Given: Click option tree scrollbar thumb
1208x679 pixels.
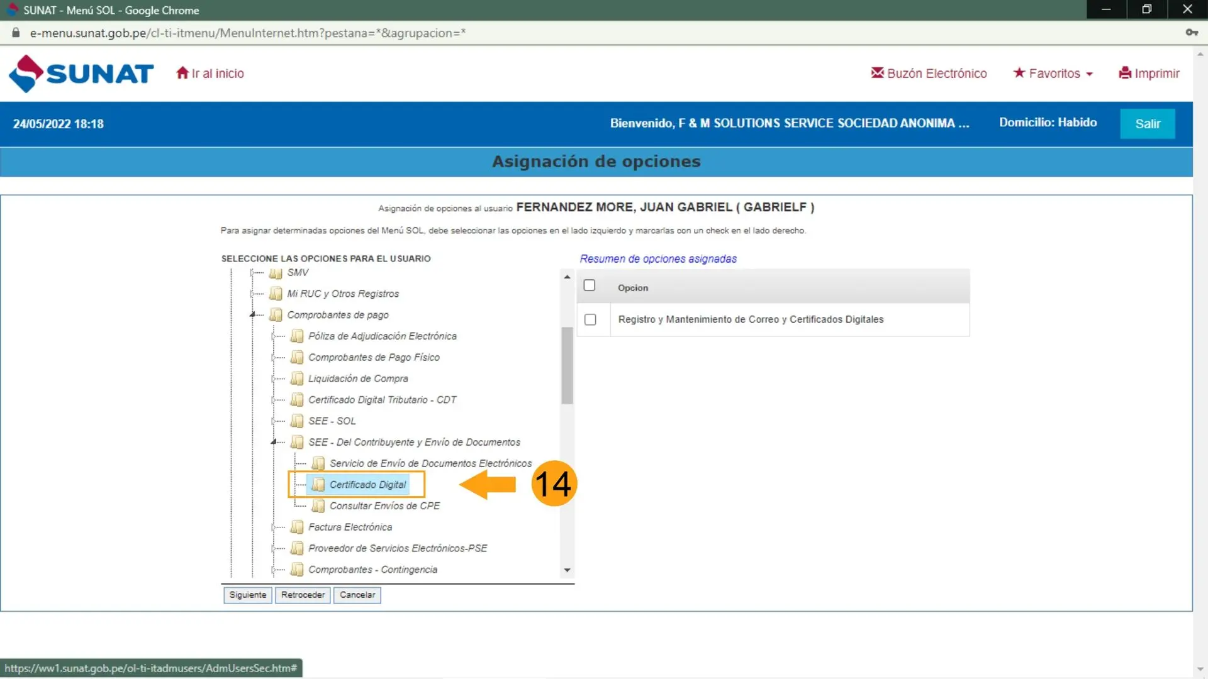Looking at the screenshot, I should [x=567, y=365].
